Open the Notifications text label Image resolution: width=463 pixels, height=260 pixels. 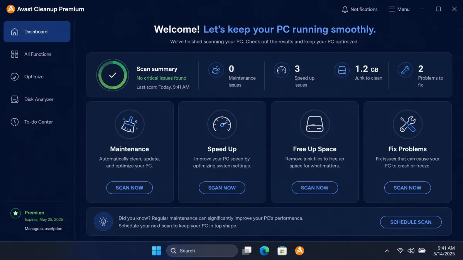click(364, 9)
